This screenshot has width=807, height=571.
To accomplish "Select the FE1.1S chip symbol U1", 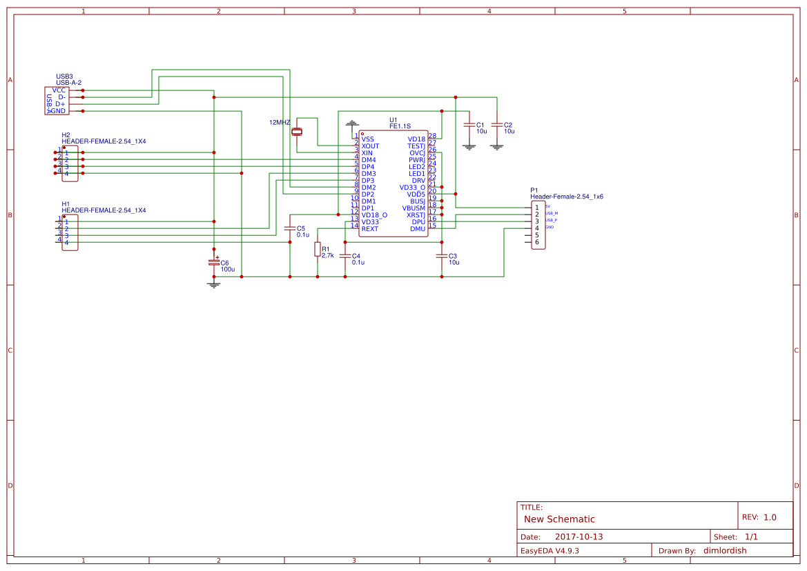I will (x=393, y=183).
